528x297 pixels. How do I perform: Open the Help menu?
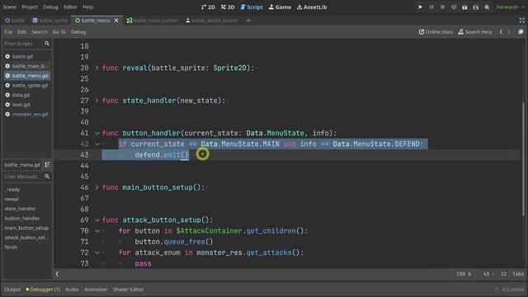coord(88,7)
